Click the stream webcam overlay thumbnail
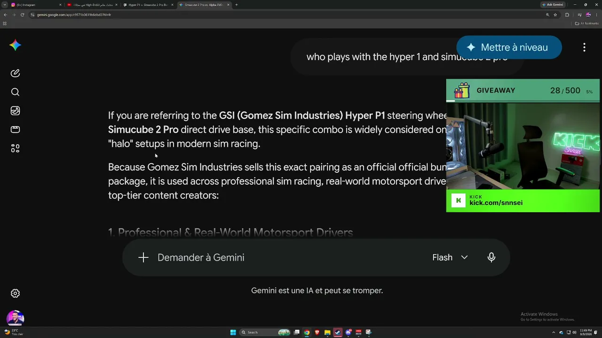The width and height of the screenshot is (602, 338). 523,146
